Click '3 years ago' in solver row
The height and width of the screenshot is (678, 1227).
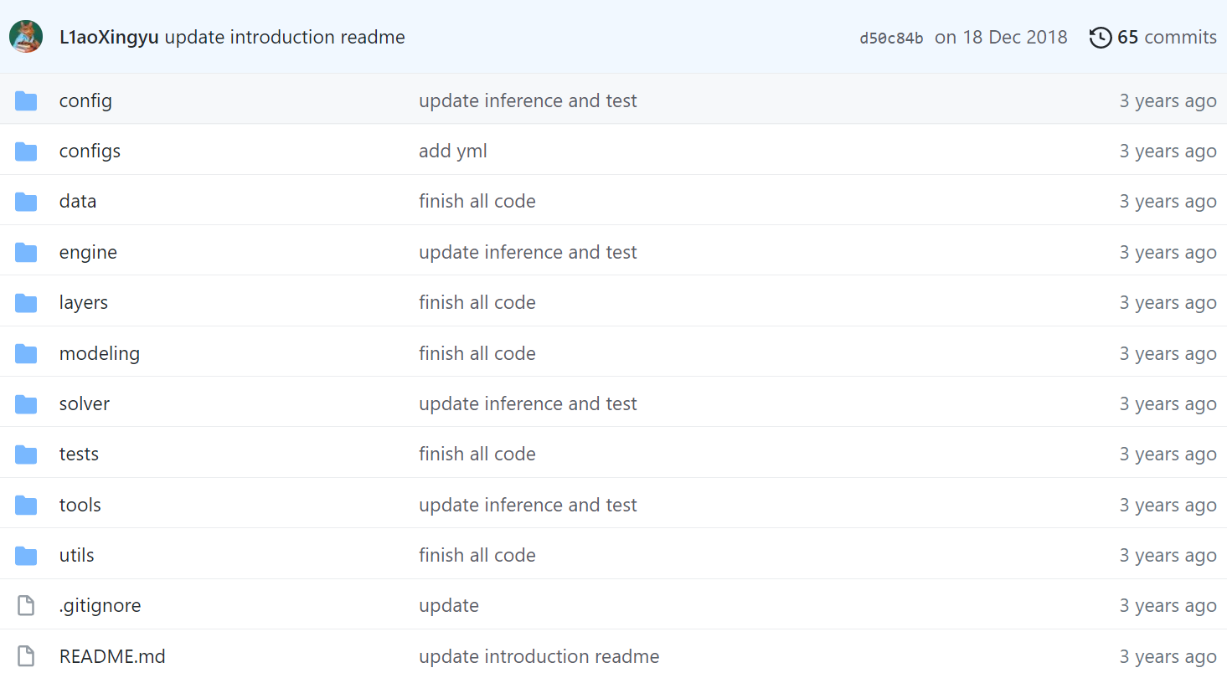pos(1168,403)
